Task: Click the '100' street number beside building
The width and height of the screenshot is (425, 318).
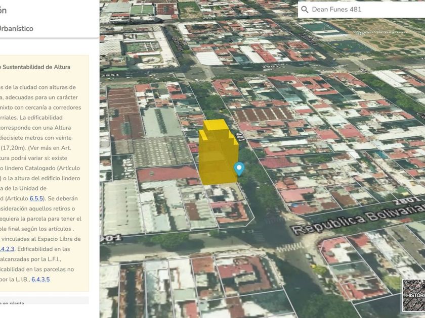Action: pos(241,136)
